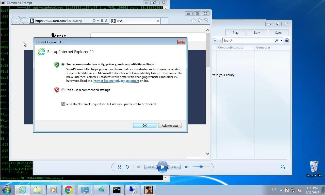Open IE Tools gear icon

click(206, 21)
